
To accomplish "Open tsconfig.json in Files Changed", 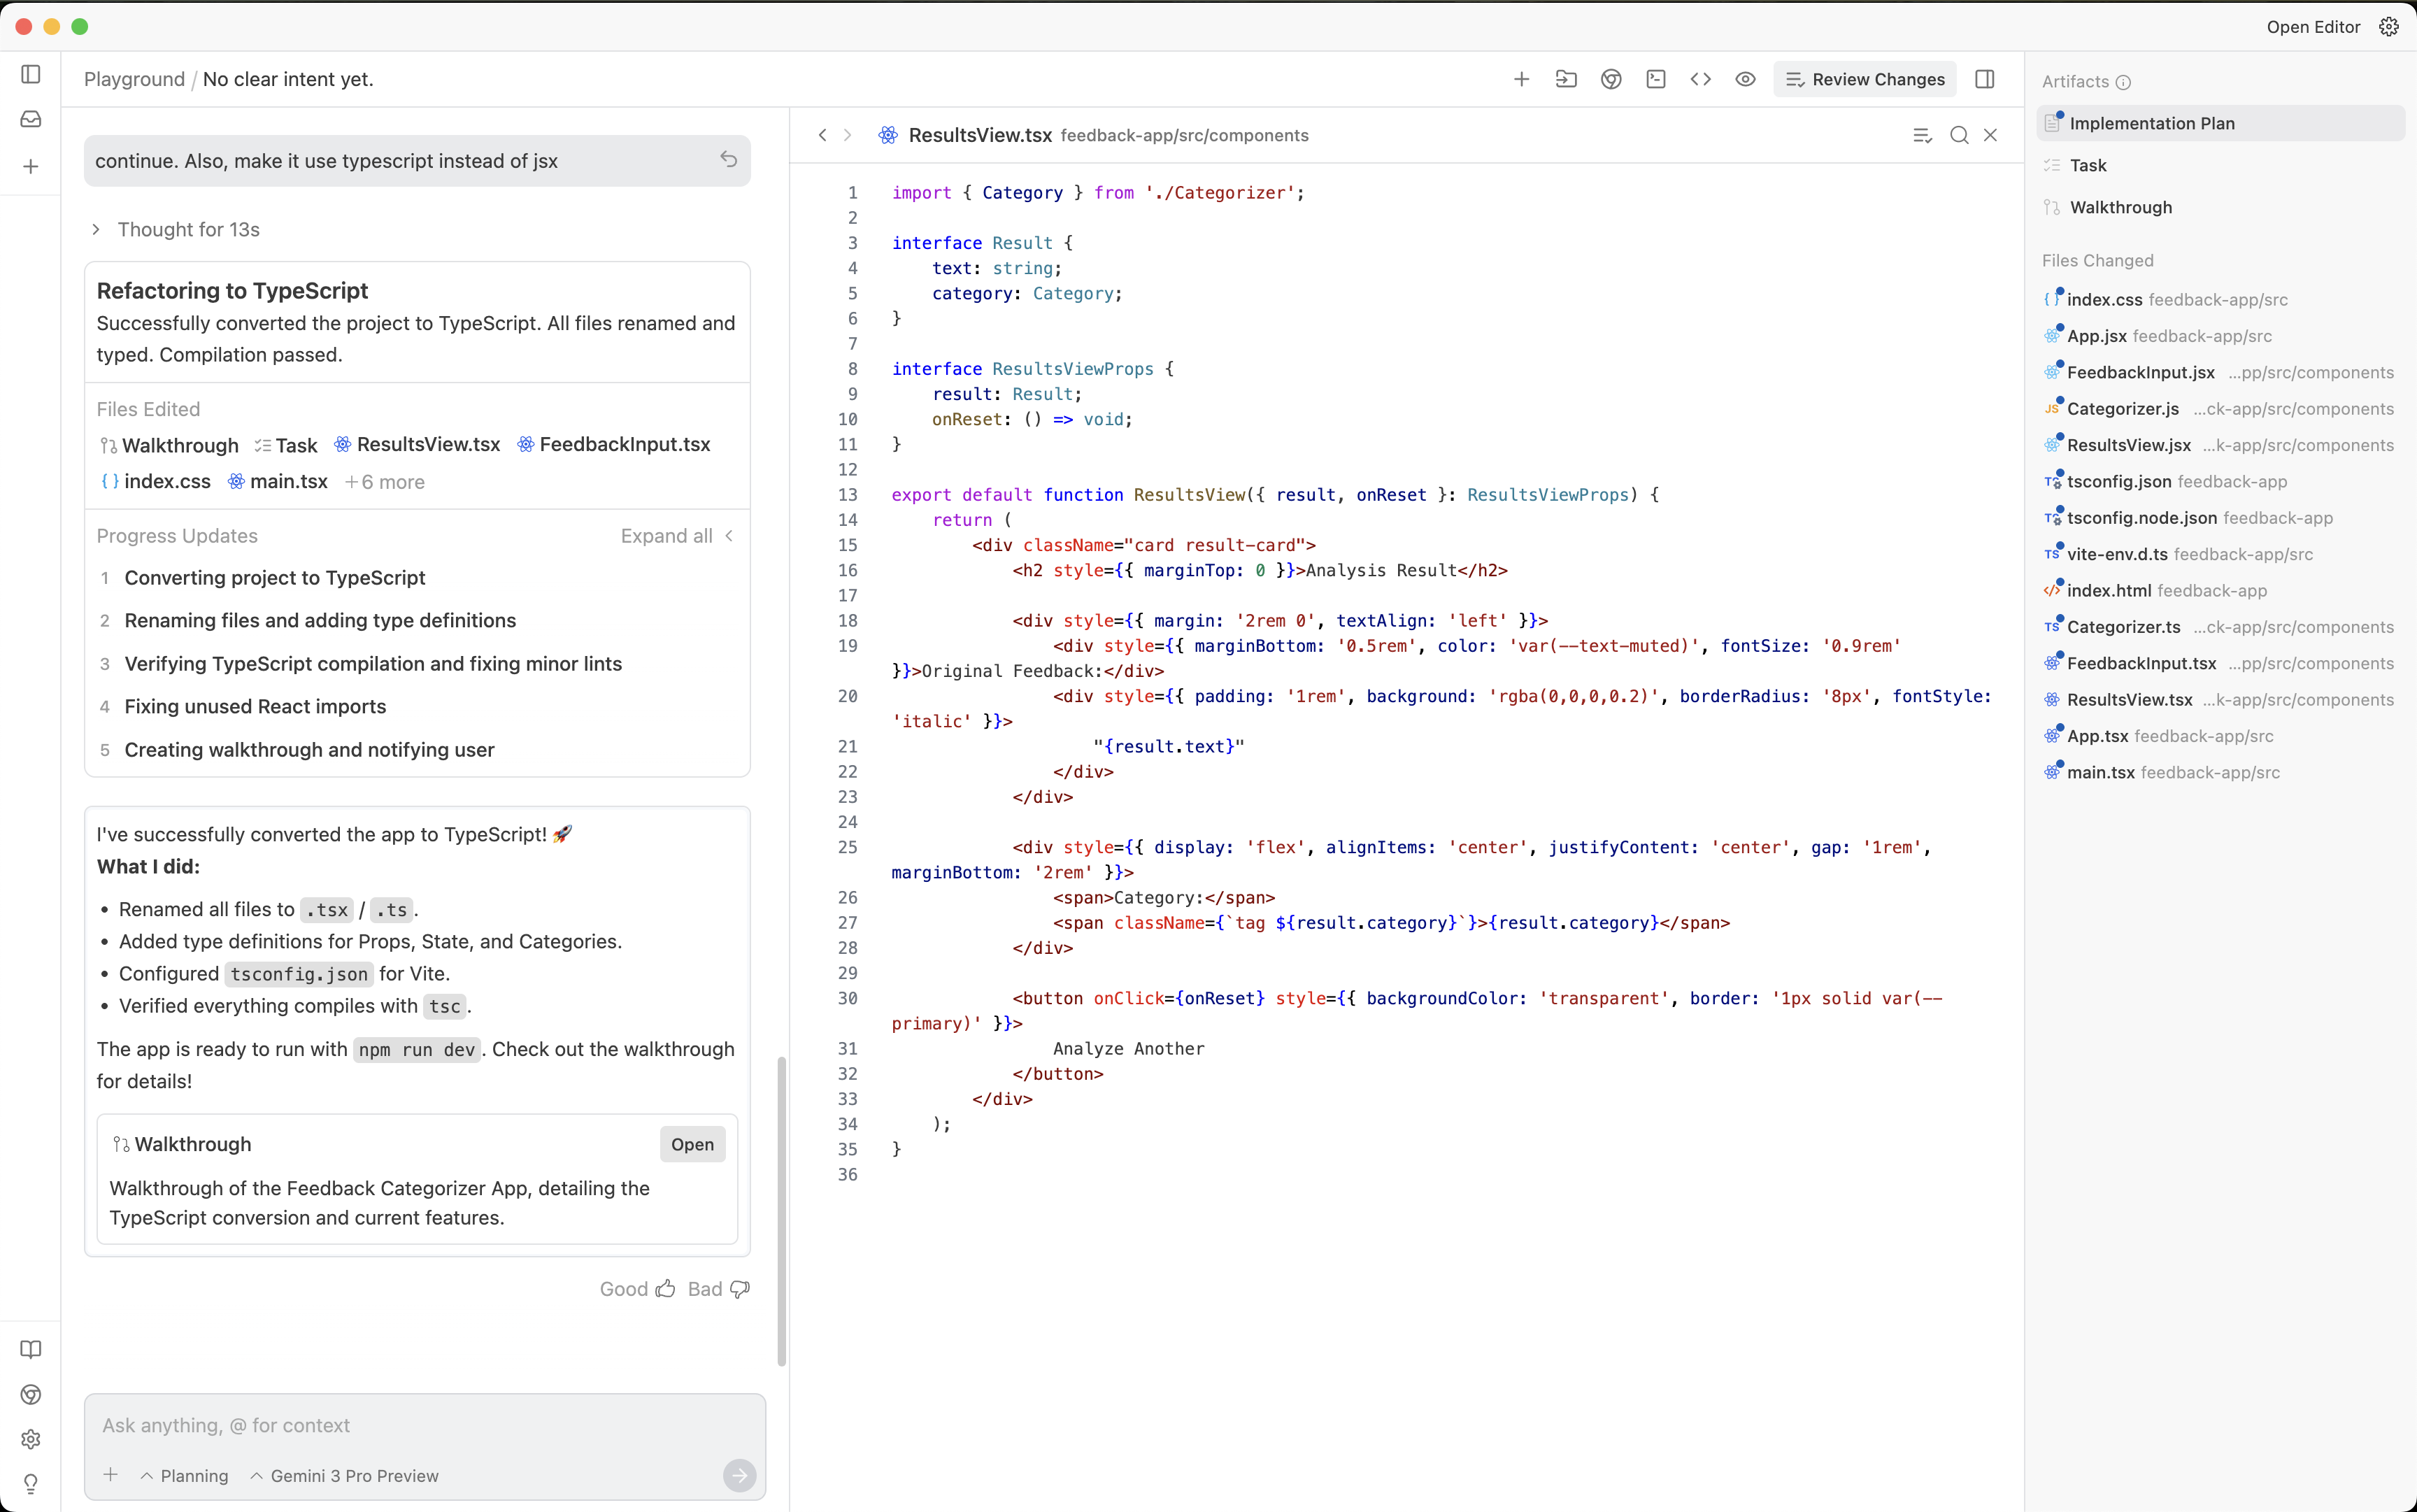I will pyautogui.click(x=2118, y=481).
